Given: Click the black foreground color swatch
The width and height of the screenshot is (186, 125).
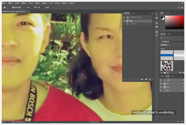Looking at the screenshot, I should [162, 17].
